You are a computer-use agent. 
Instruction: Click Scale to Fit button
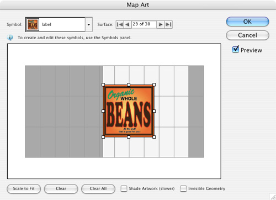click(x=24, y=189)
